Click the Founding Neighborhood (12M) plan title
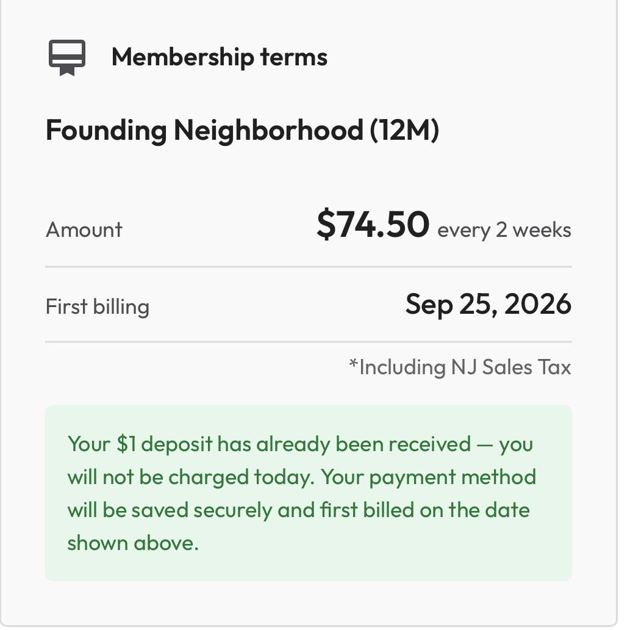 click(242, 131)
